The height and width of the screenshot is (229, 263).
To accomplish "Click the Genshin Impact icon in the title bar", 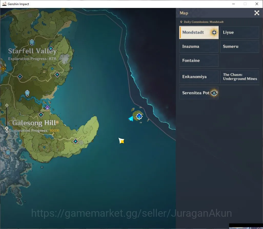I will tap(4, 4).
